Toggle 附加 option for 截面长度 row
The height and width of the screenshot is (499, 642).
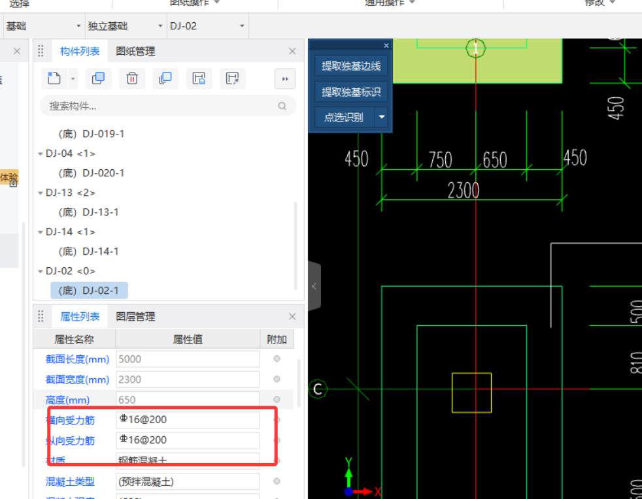[277, 359]
